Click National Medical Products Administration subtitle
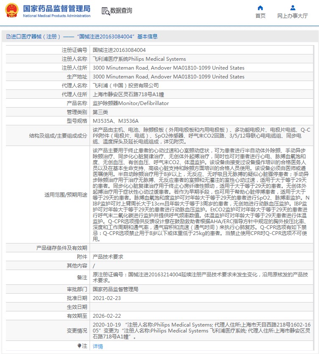Screen dimensions: 319x354 pyautogui.click(x=57, y=16)
